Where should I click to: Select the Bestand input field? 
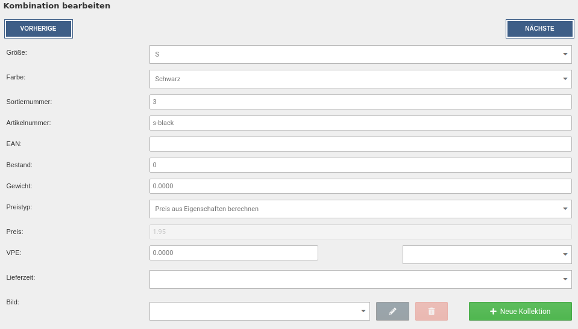[360, 165]
